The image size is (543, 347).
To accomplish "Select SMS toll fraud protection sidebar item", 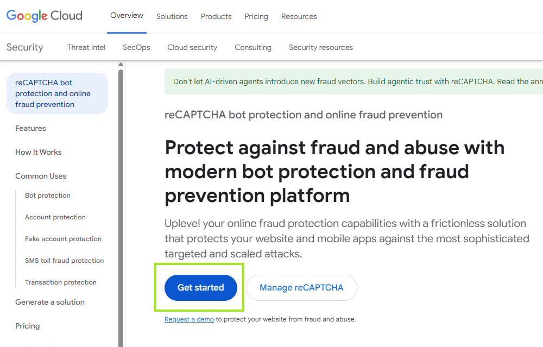I will coord(64,261).
